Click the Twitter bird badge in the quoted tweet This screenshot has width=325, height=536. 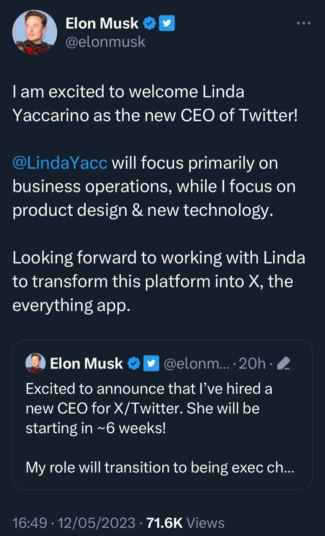coord(151,364)
